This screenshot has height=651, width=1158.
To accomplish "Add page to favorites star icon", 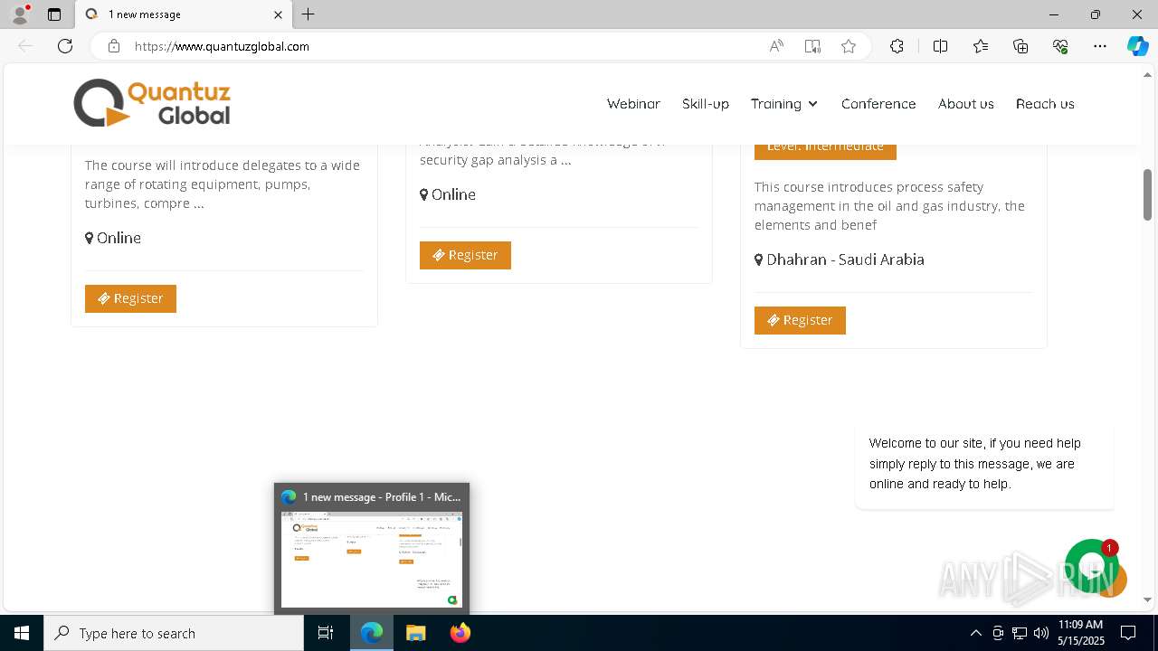I will point(849,46).
